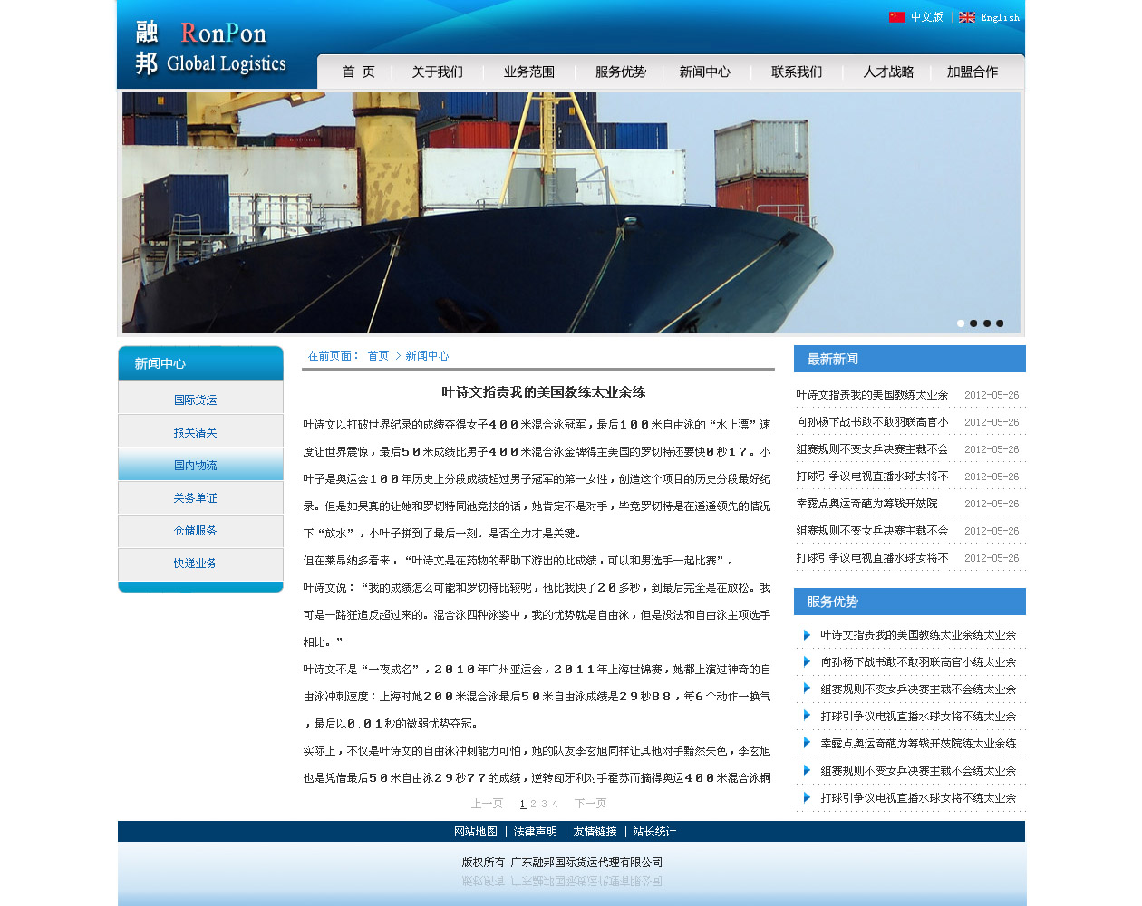Image resolution: width=1142 pixels, height=906 pixels.
Task: Open the 关于我们 navigation menu
Action: [x=437, y=72]
